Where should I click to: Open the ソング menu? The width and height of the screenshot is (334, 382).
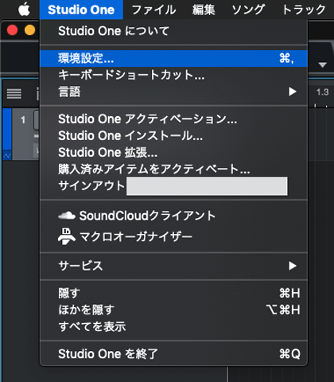tap(248, 10)
